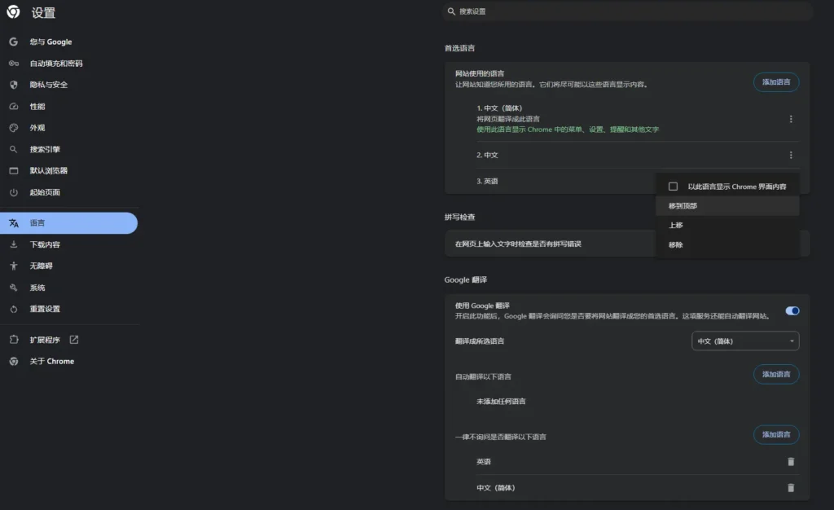
Task: Click the 拼写检查 heading
Action: click(x=459, y=217)
